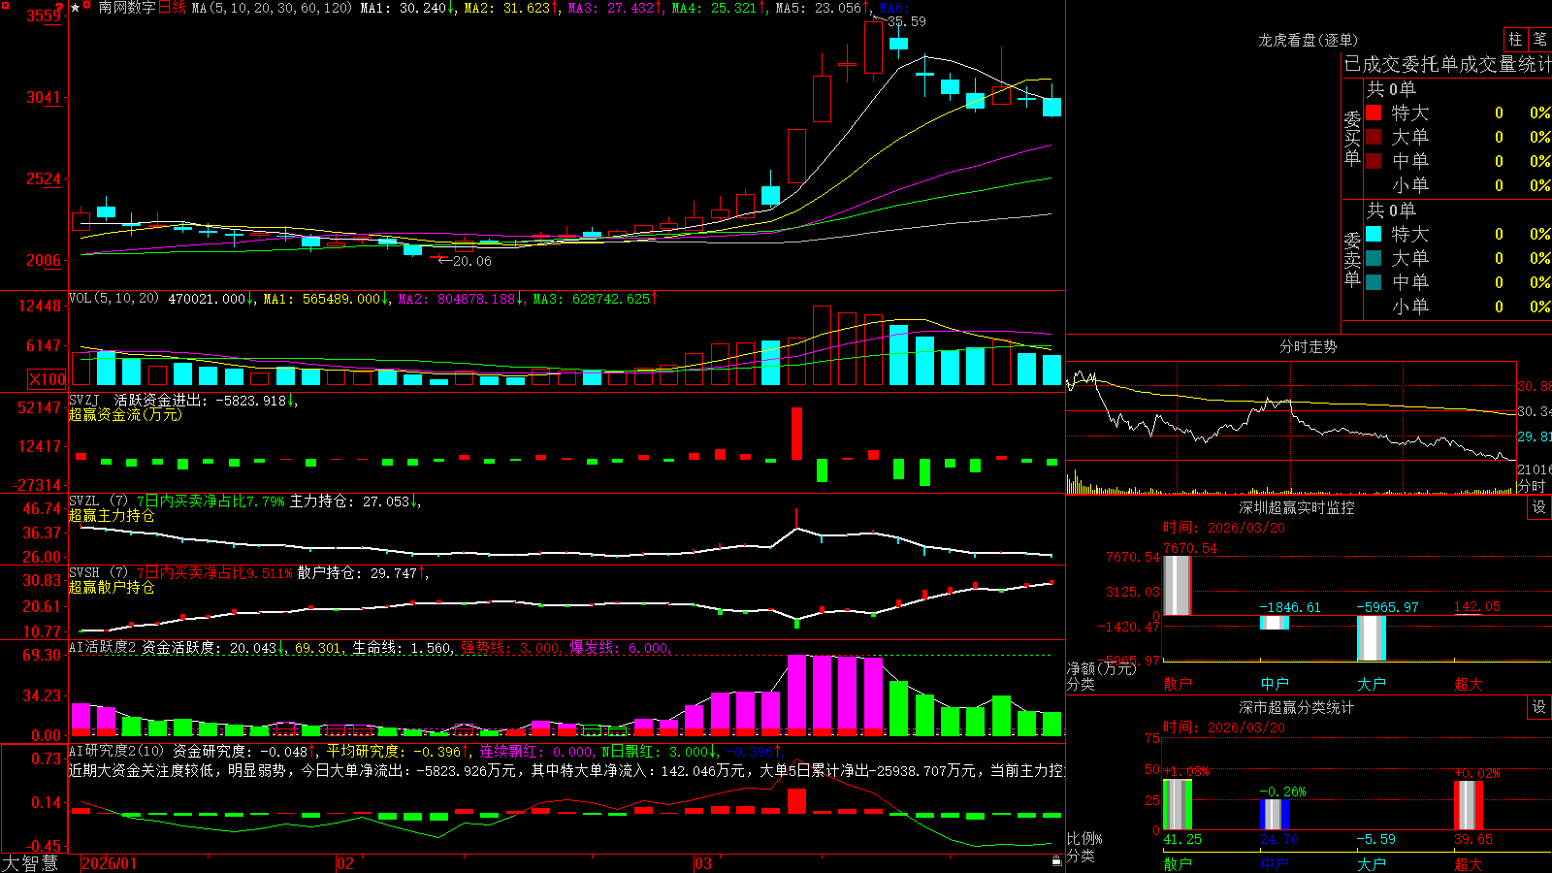Click the star icon before 南网数字

tap(75, 8)
